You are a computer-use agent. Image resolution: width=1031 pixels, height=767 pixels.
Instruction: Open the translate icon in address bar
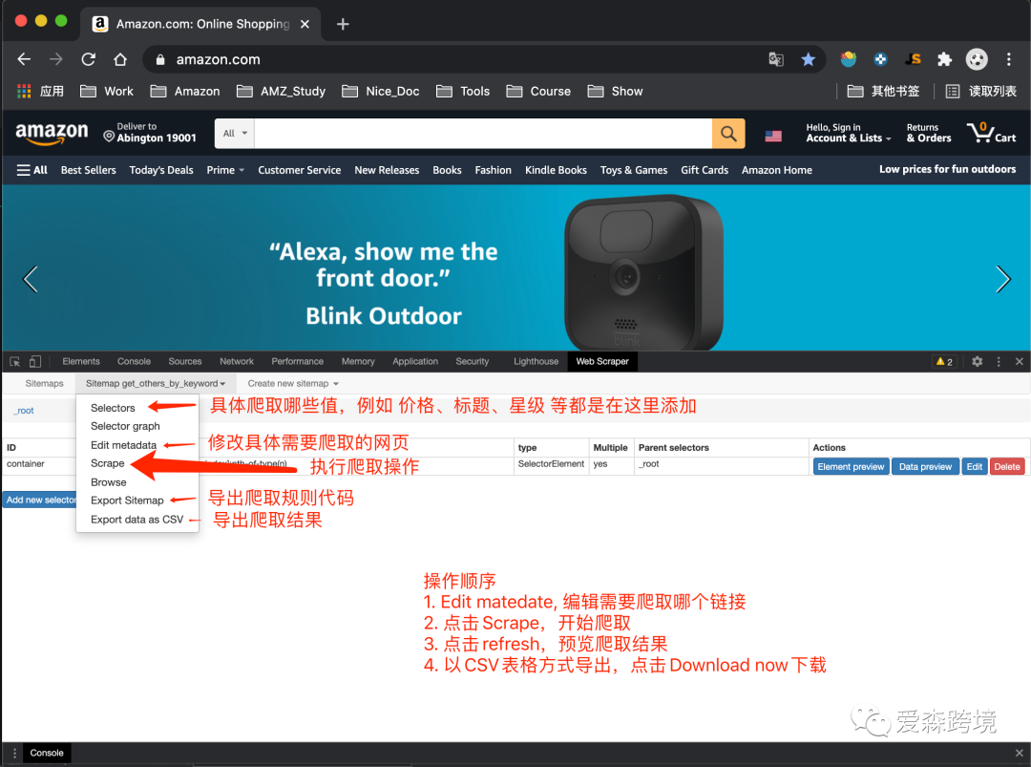(x=778, y=58)
